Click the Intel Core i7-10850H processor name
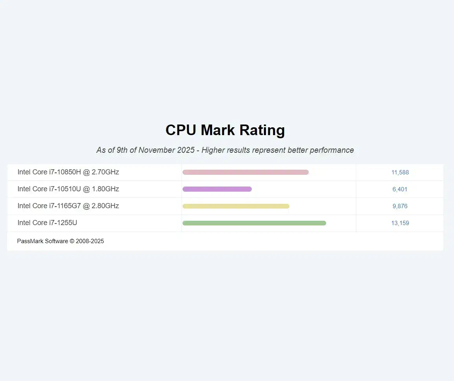This screenshot has width=454, height=381. click(68, 172)
